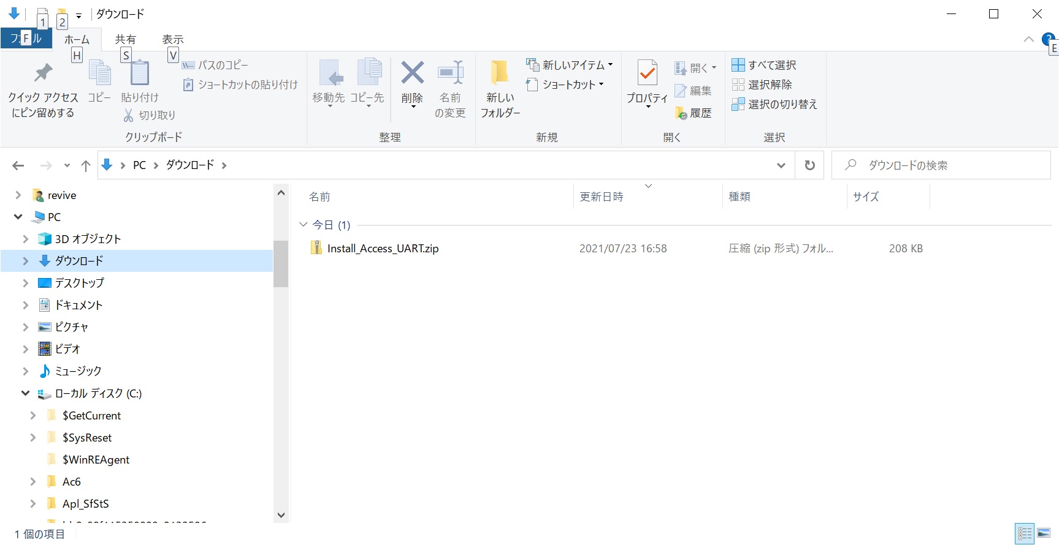Click ダウンロード in address breadcrumb

[190, 165]
